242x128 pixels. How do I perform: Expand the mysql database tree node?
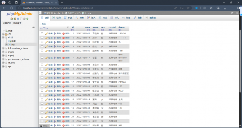click(x=3, y=56)
